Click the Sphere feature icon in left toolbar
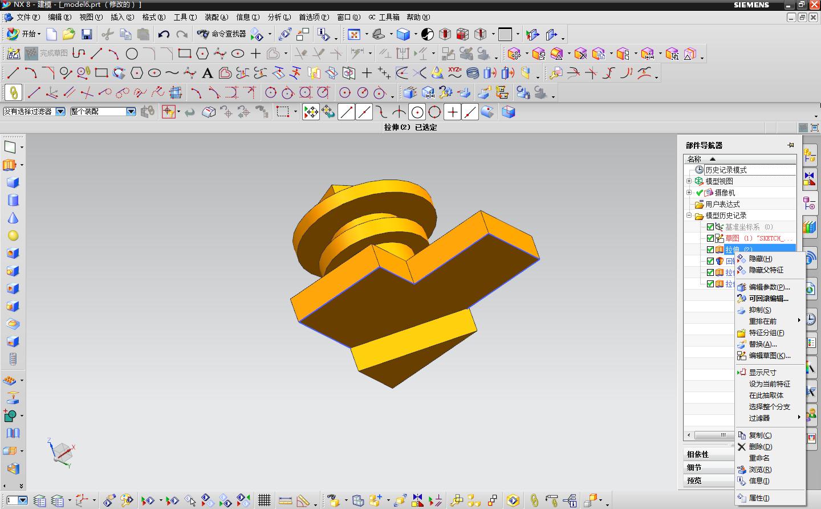This screenshot has width=821, height=509. [x=13, y=235]
